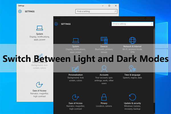
Task: Click 'Time & language' label text
Action: coord(133,75)
